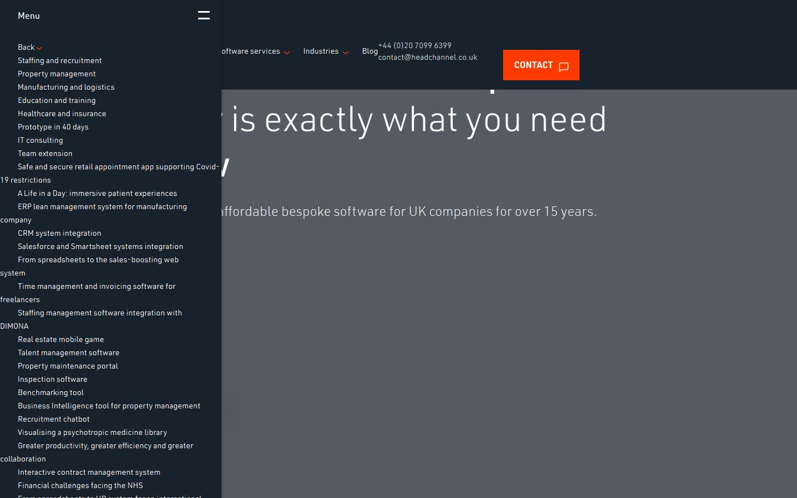
Task: Open Education and training entry
Action: (56, 101)
